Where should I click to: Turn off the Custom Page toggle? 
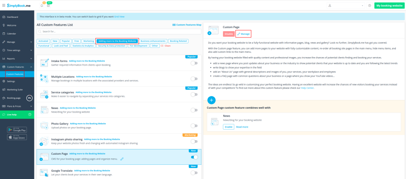[194, 157]
